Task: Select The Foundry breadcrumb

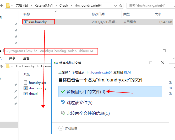Action: coord(25,66)
